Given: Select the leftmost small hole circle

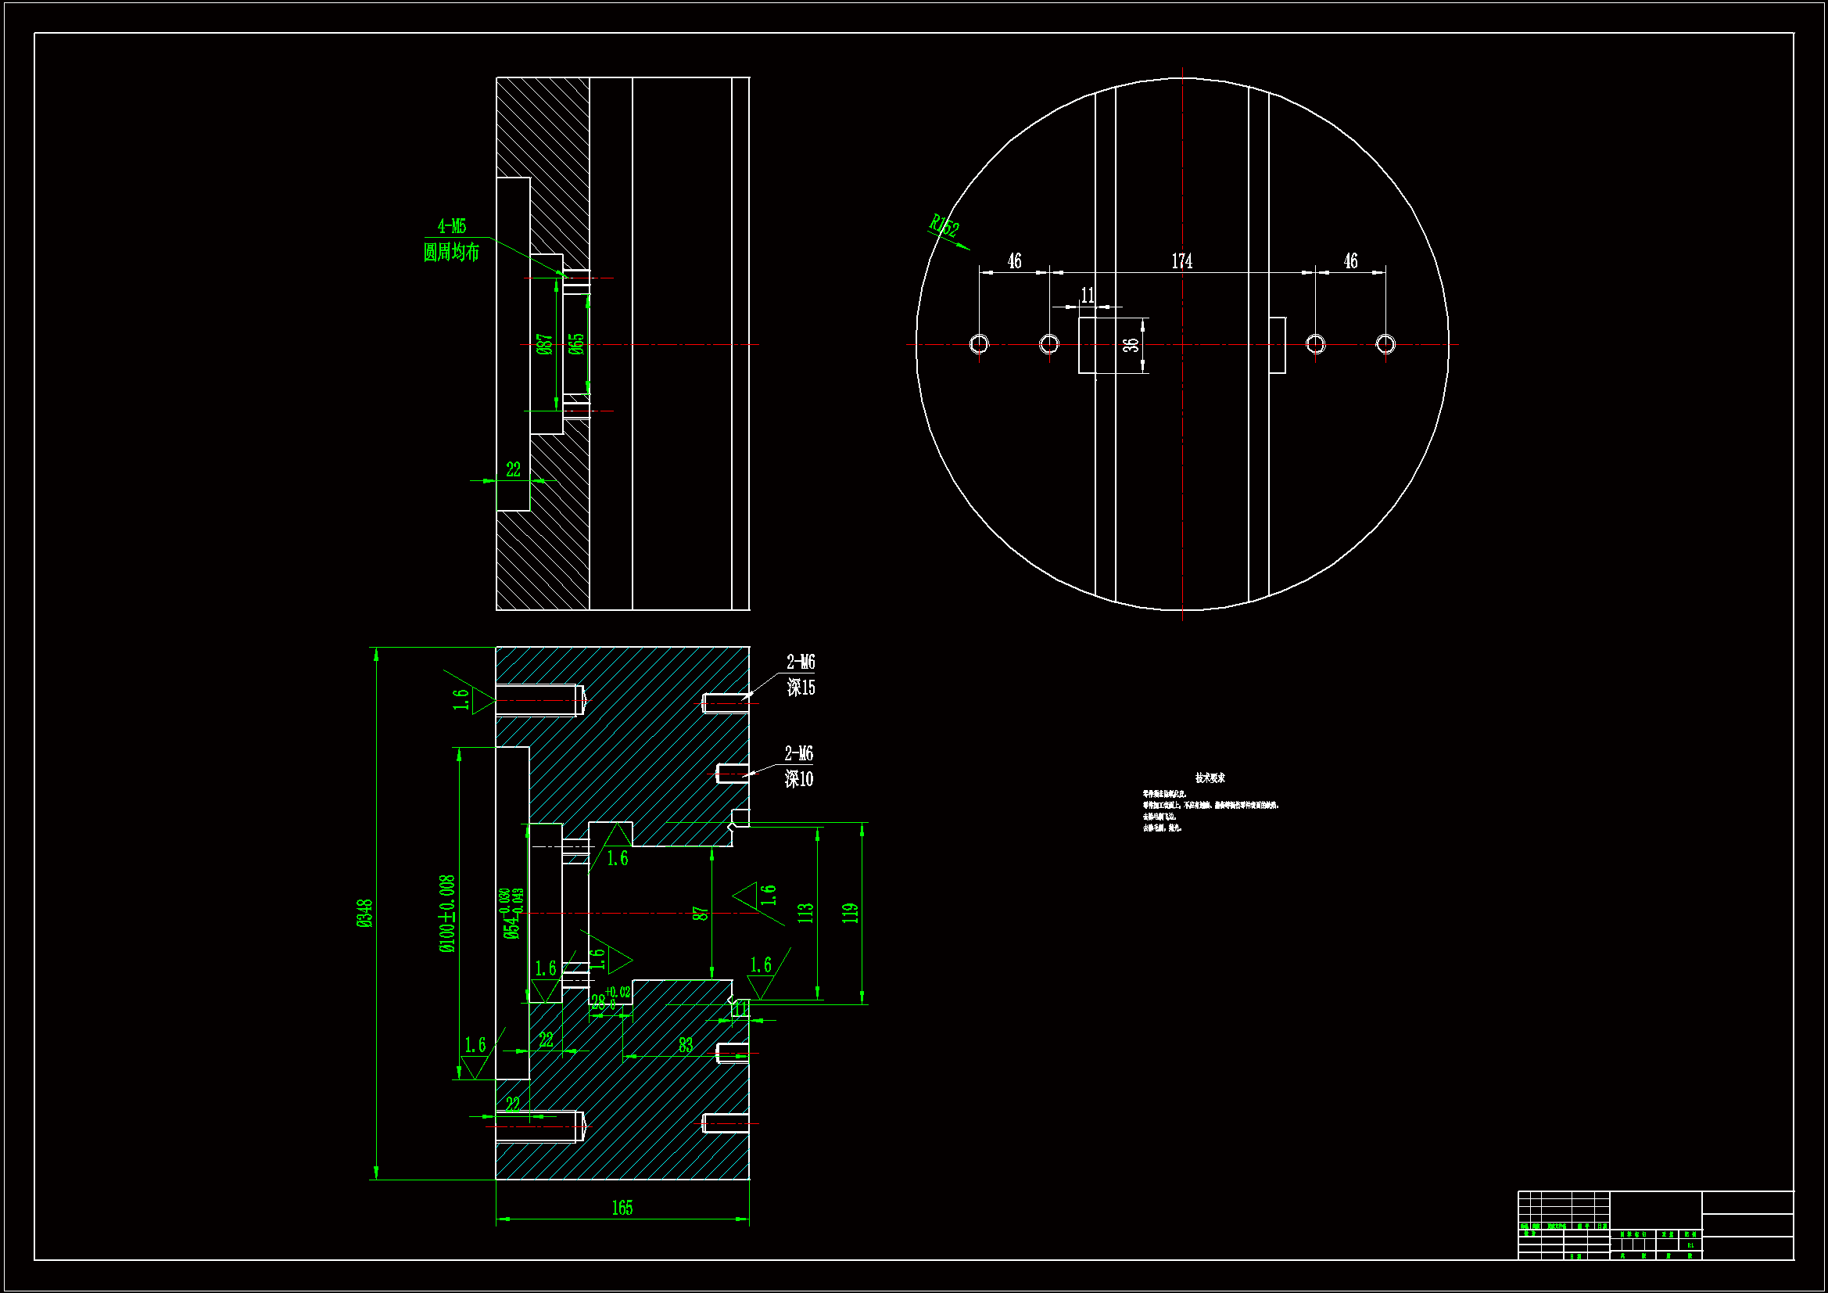Looking at the screenshot, I should tap(978, 343).
